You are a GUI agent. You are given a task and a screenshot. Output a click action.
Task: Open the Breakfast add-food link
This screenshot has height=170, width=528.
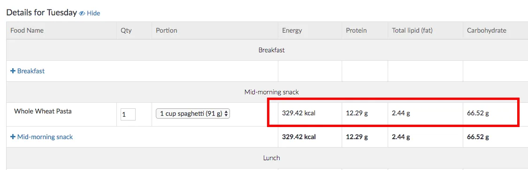28,71
